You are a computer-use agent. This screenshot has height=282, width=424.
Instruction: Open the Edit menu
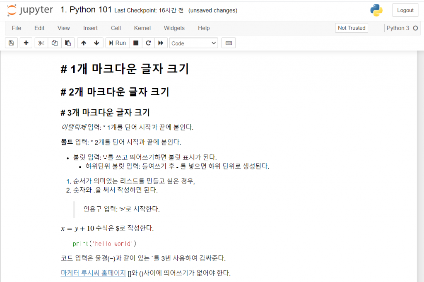pyautogui.click(x=39, y=28)
